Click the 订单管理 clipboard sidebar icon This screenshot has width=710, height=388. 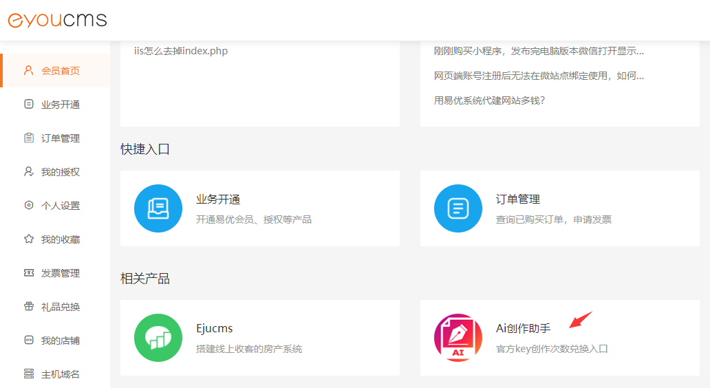tap(28, 138)
